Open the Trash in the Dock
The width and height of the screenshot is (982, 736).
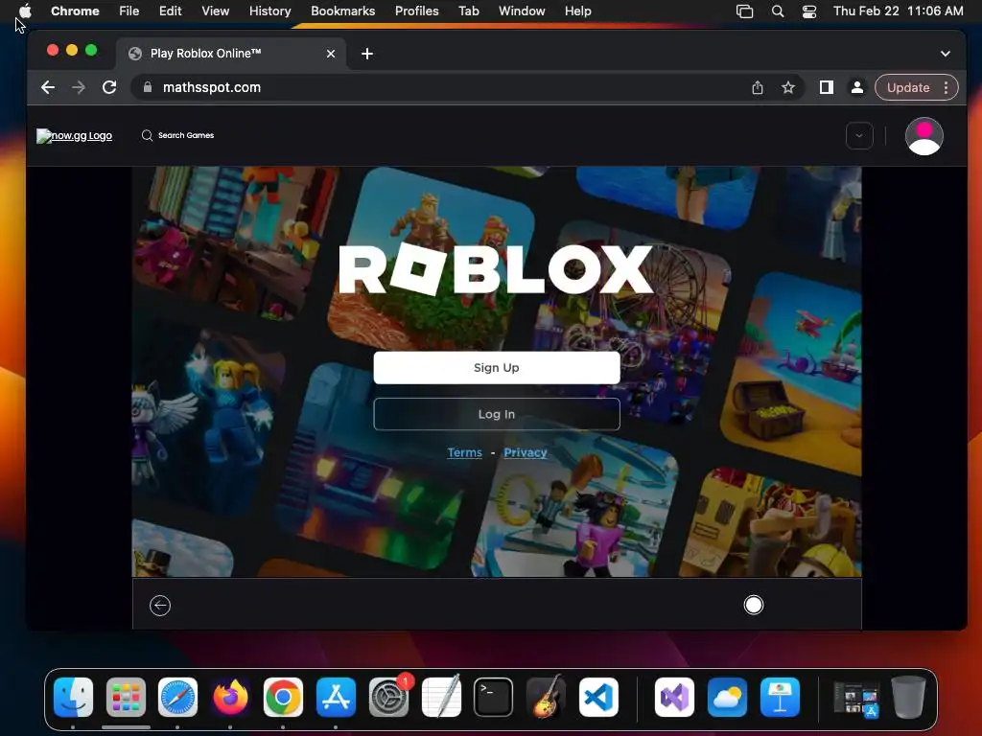point(908,697)
